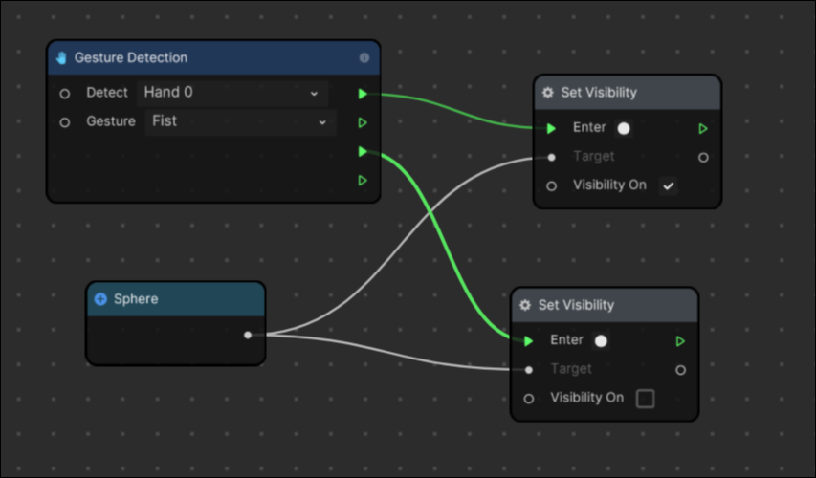Click the Target output port on lower Set Visibility
816x478 pixels.
tap(680, 370)
